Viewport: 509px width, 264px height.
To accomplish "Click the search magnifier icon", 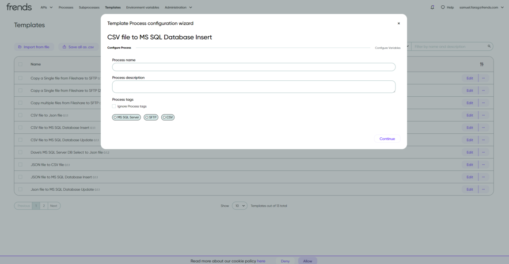I will 489,46.
